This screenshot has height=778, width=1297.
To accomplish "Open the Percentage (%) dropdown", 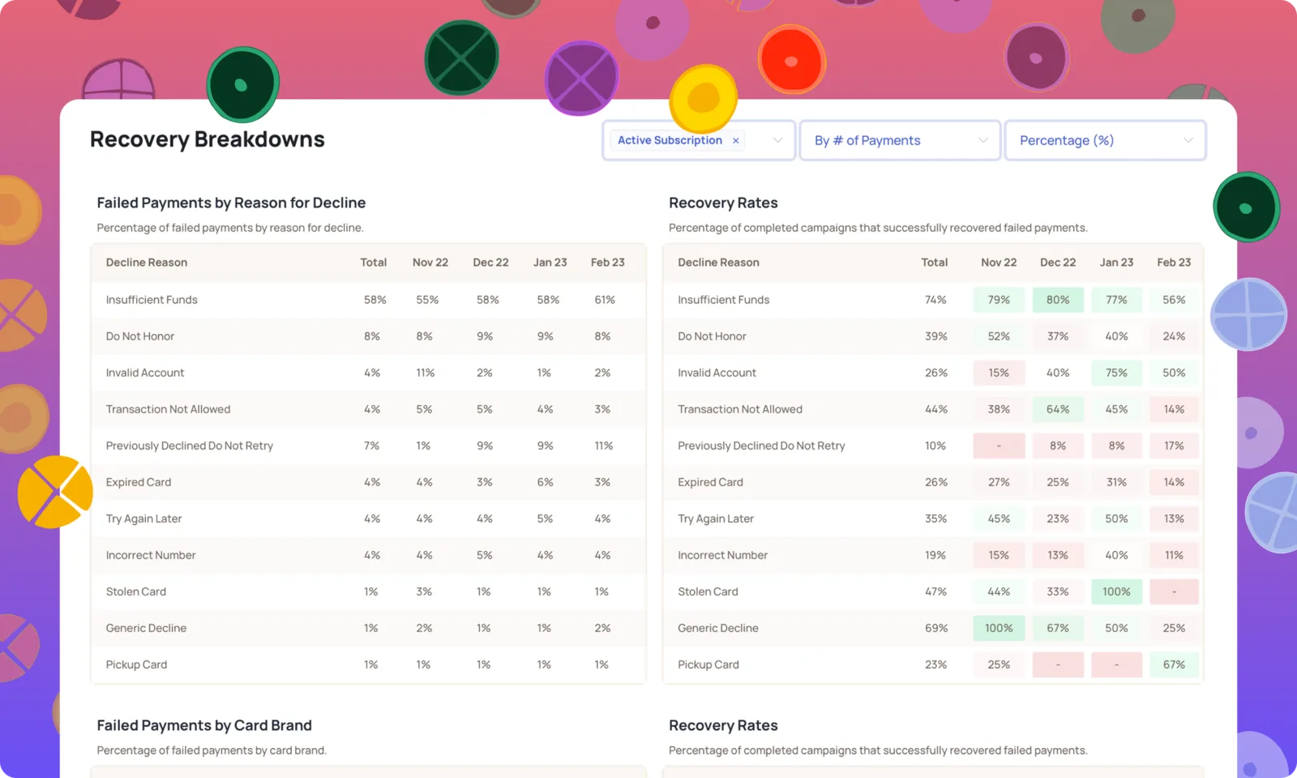I will pos(1105,140).
